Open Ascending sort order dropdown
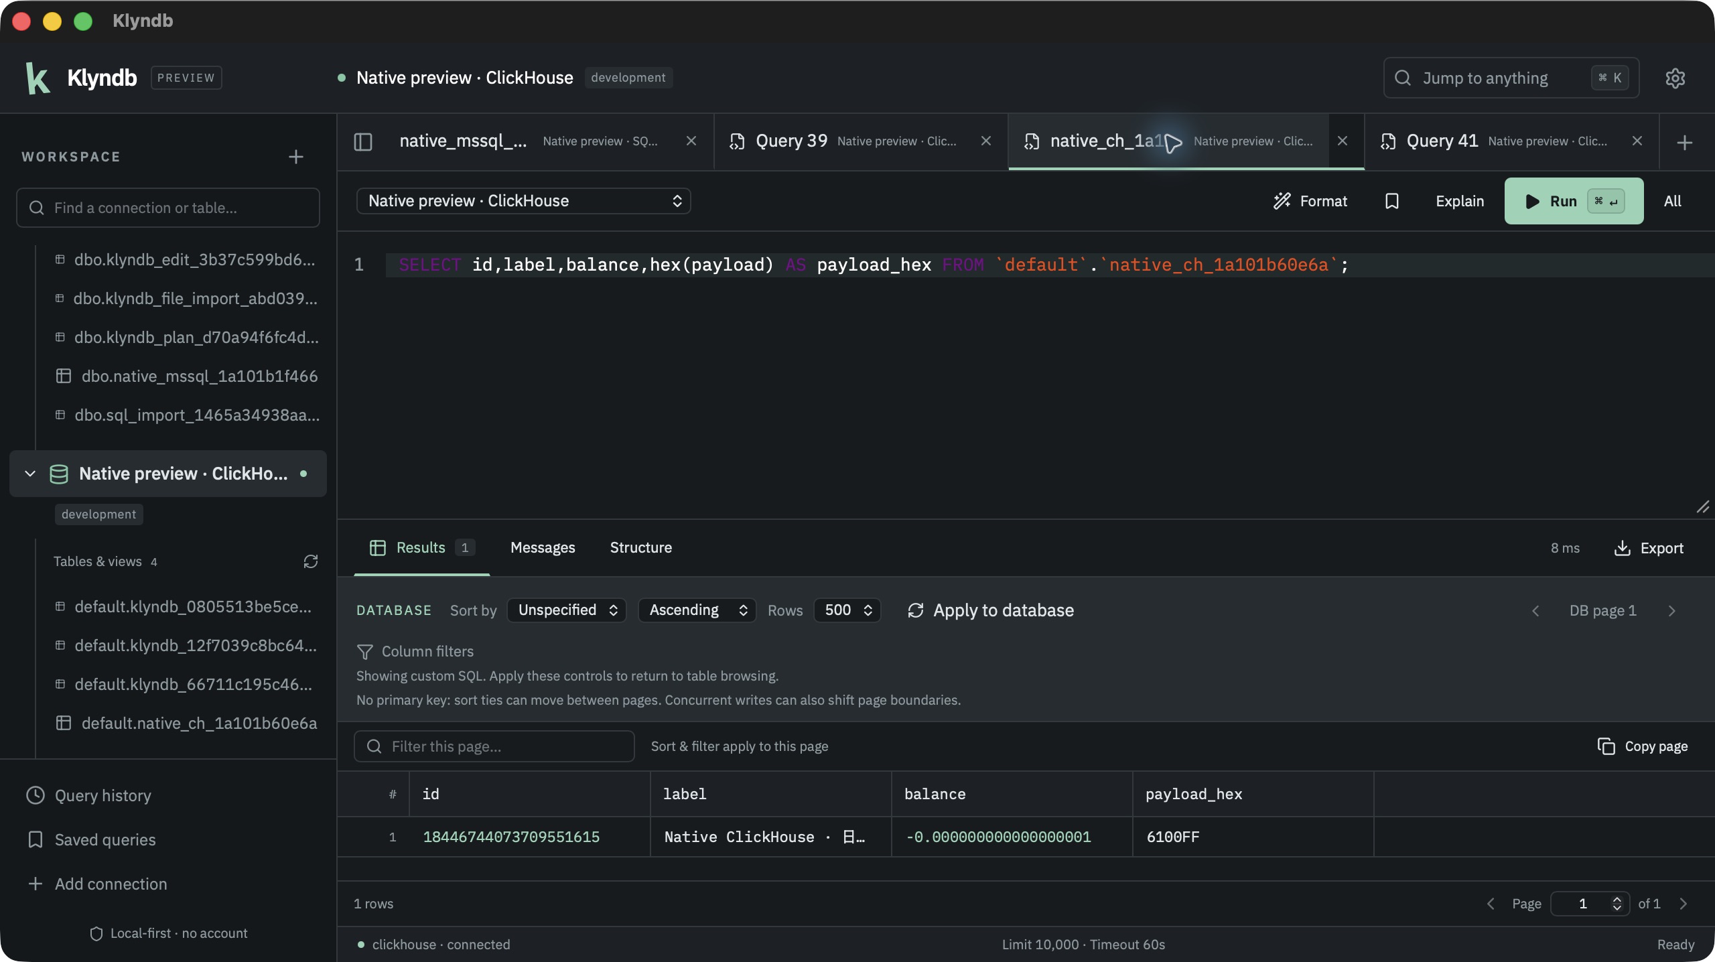The image size is (1715, 962). (697, 610)
